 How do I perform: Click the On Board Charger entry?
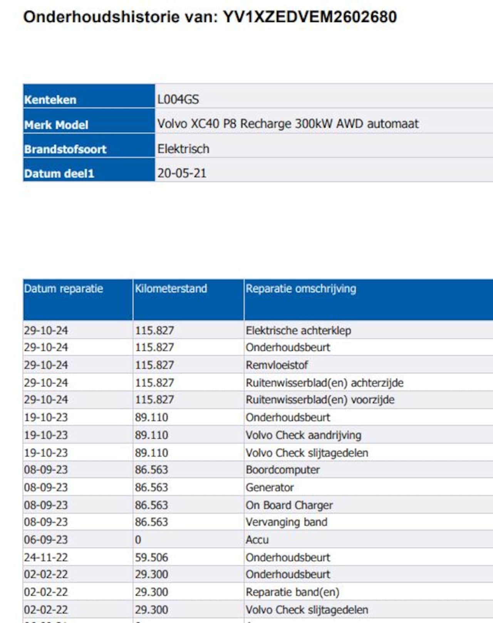289,505
